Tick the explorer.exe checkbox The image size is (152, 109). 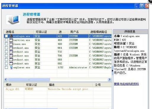(7, 67)
